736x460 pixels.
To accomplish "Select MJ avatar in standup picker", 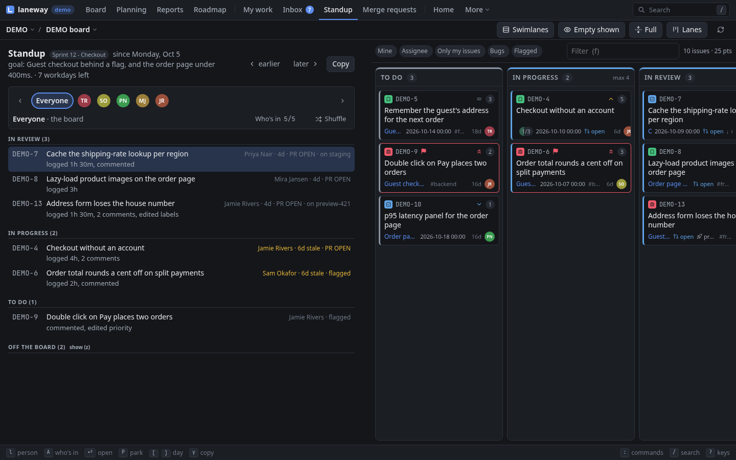I will pos(143,101).
